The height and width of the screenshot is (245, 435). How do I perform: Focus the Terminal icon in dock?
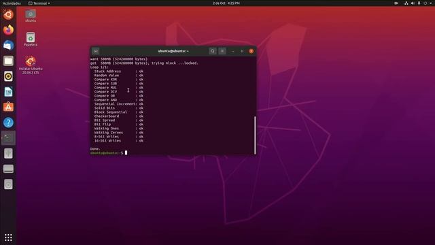point(8,137)
